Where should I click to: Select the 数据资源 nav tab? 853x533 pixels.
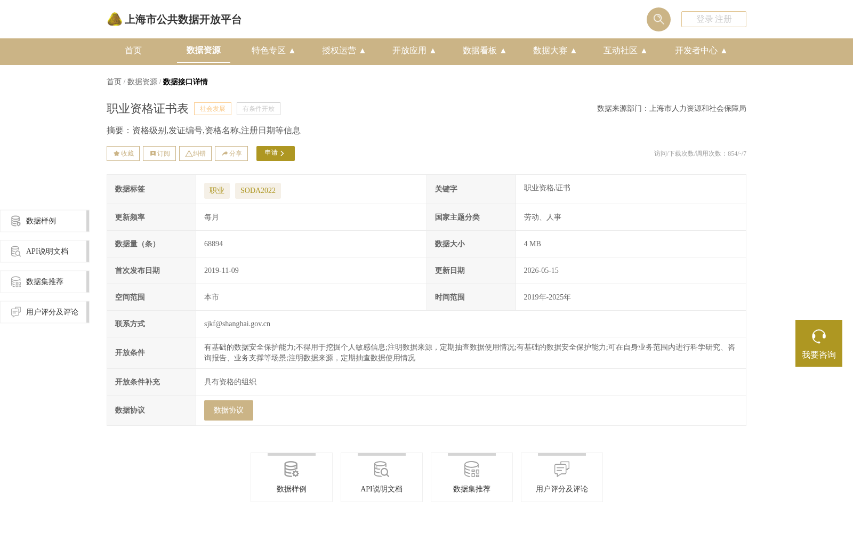[x=204, y=50]
